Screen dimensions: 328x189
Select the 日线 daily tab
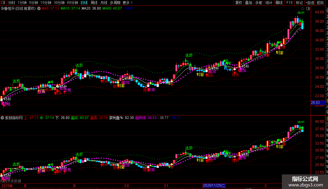(84, 3)
